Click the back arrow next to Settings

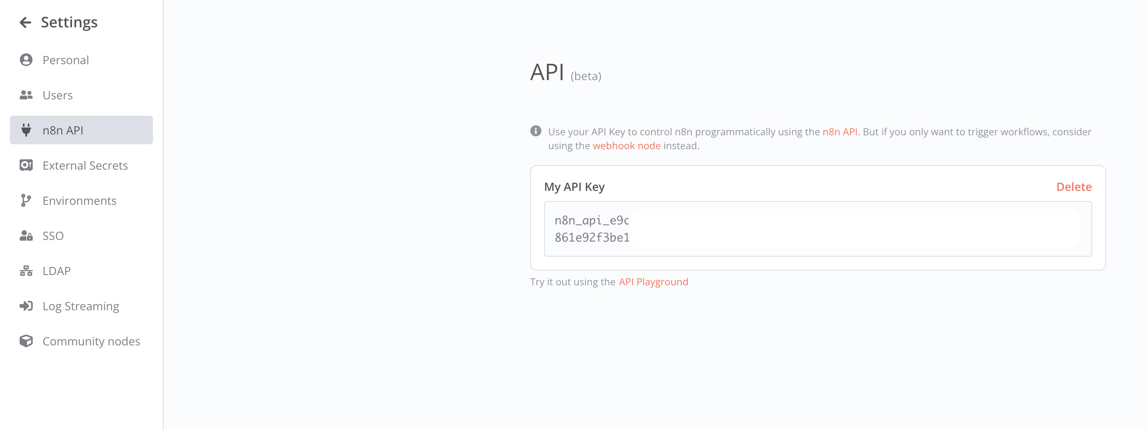(x=25, y=22)
